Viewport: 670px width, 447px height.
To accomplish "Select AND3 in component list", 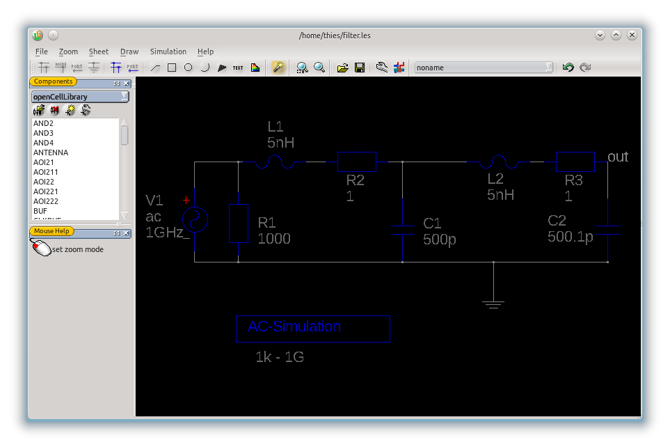I will click(x=75, y=133).
